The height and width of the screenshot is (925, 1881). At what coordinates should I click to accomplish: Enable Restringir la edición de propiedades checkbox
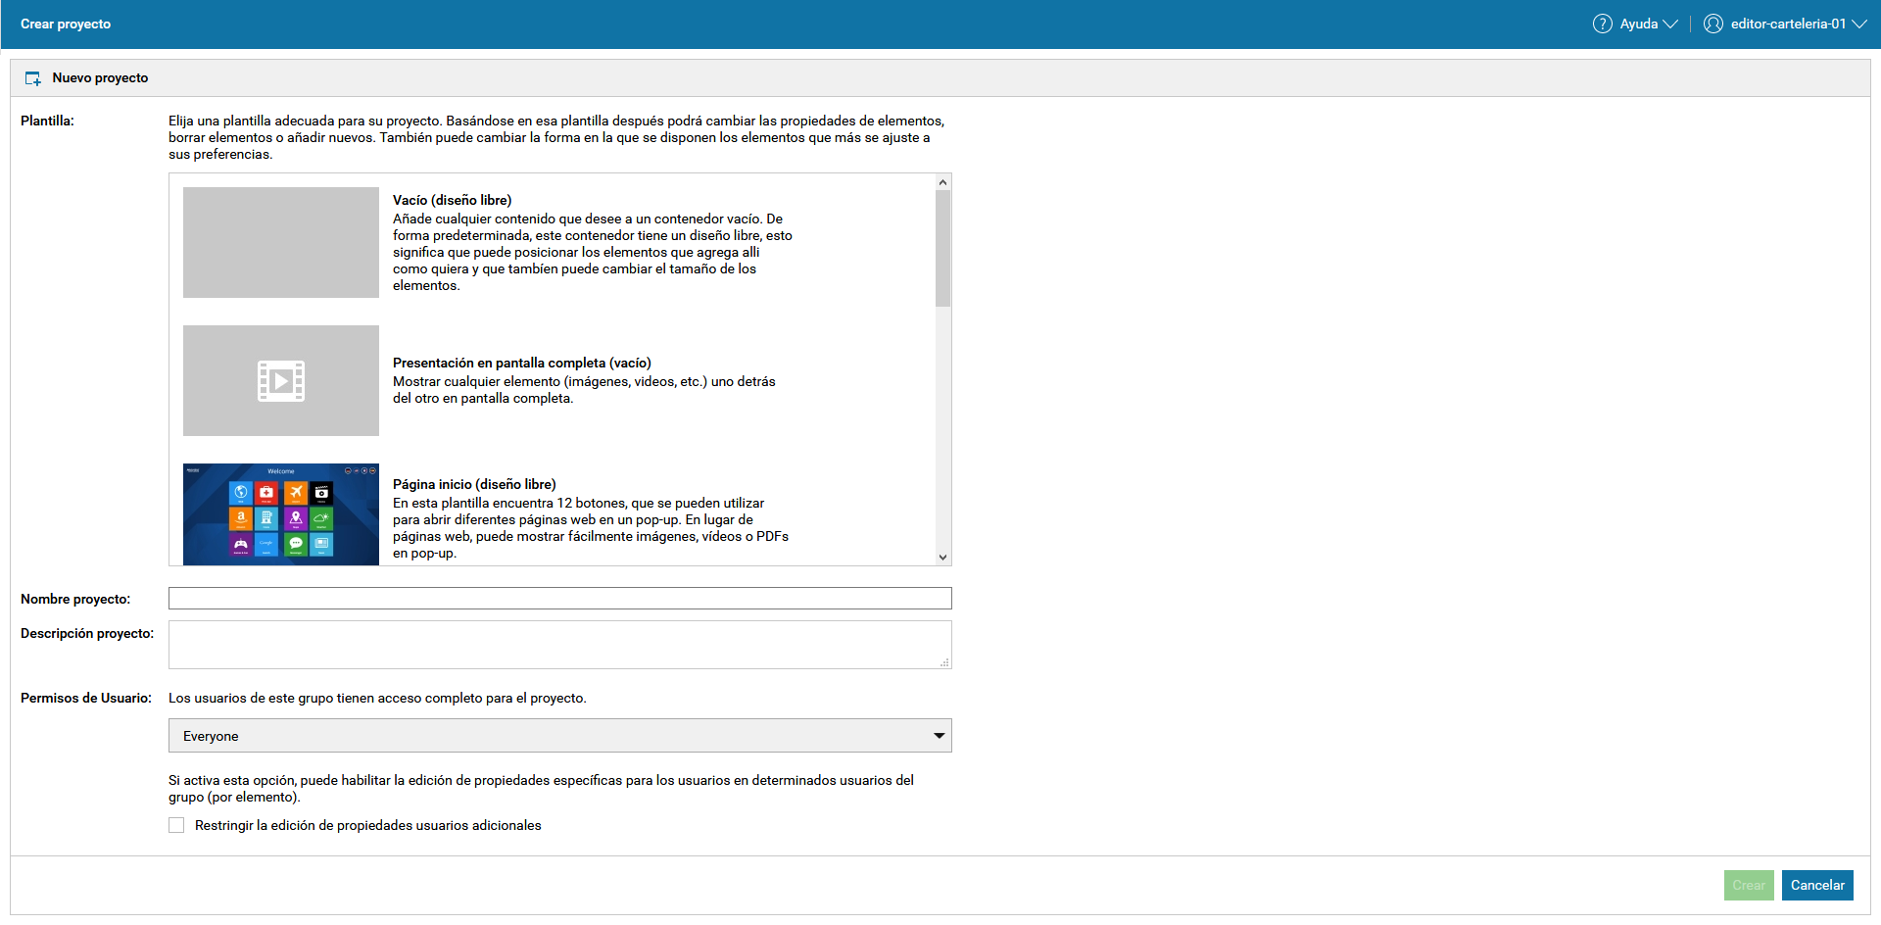click(176, 825)
